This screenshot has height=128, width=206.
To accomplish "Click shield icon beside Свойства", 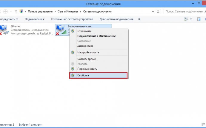I will (73, 75).
